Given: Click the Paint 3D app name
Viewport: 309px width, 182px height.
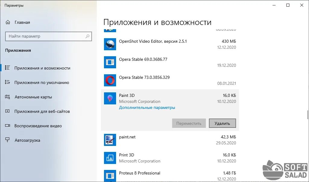Looking at the screenshot, I should point(127,95).
